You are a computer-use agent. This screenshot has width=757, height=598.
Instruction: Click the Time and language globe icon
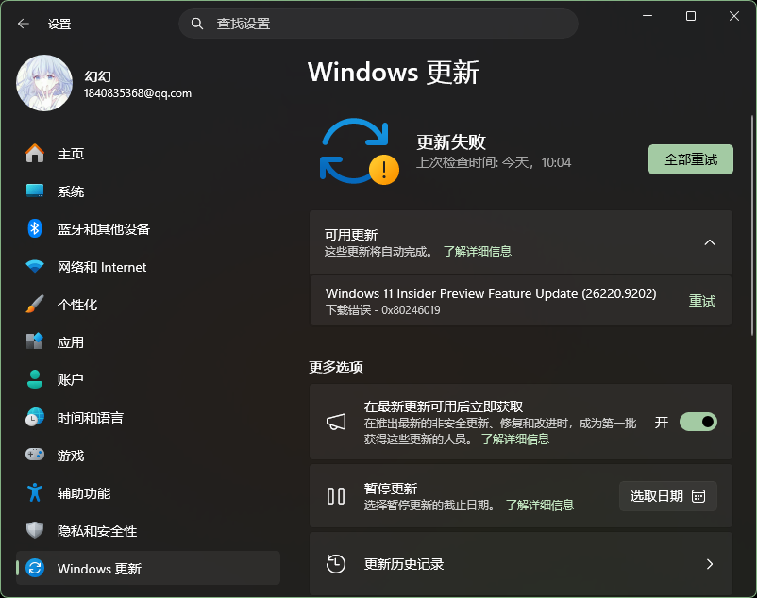pyautogui.click(x=35, y=417)
